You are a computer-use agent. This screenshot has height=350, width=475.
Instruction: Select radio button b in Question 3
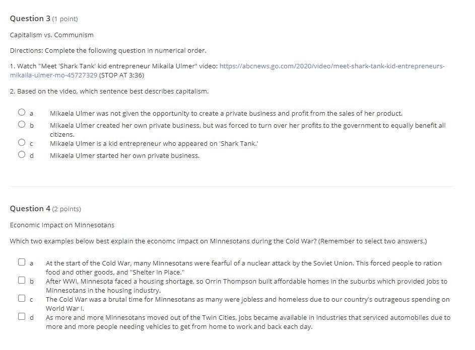tap(22, 124)
